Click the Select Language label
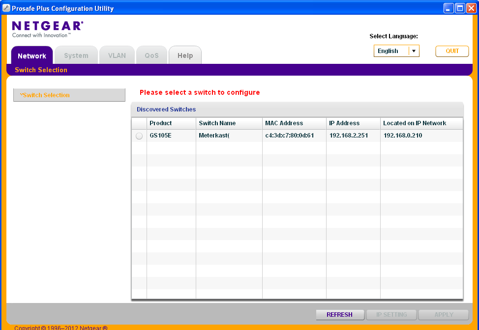Viewport: 479px width, 330px height. click(x=393, y=36)
